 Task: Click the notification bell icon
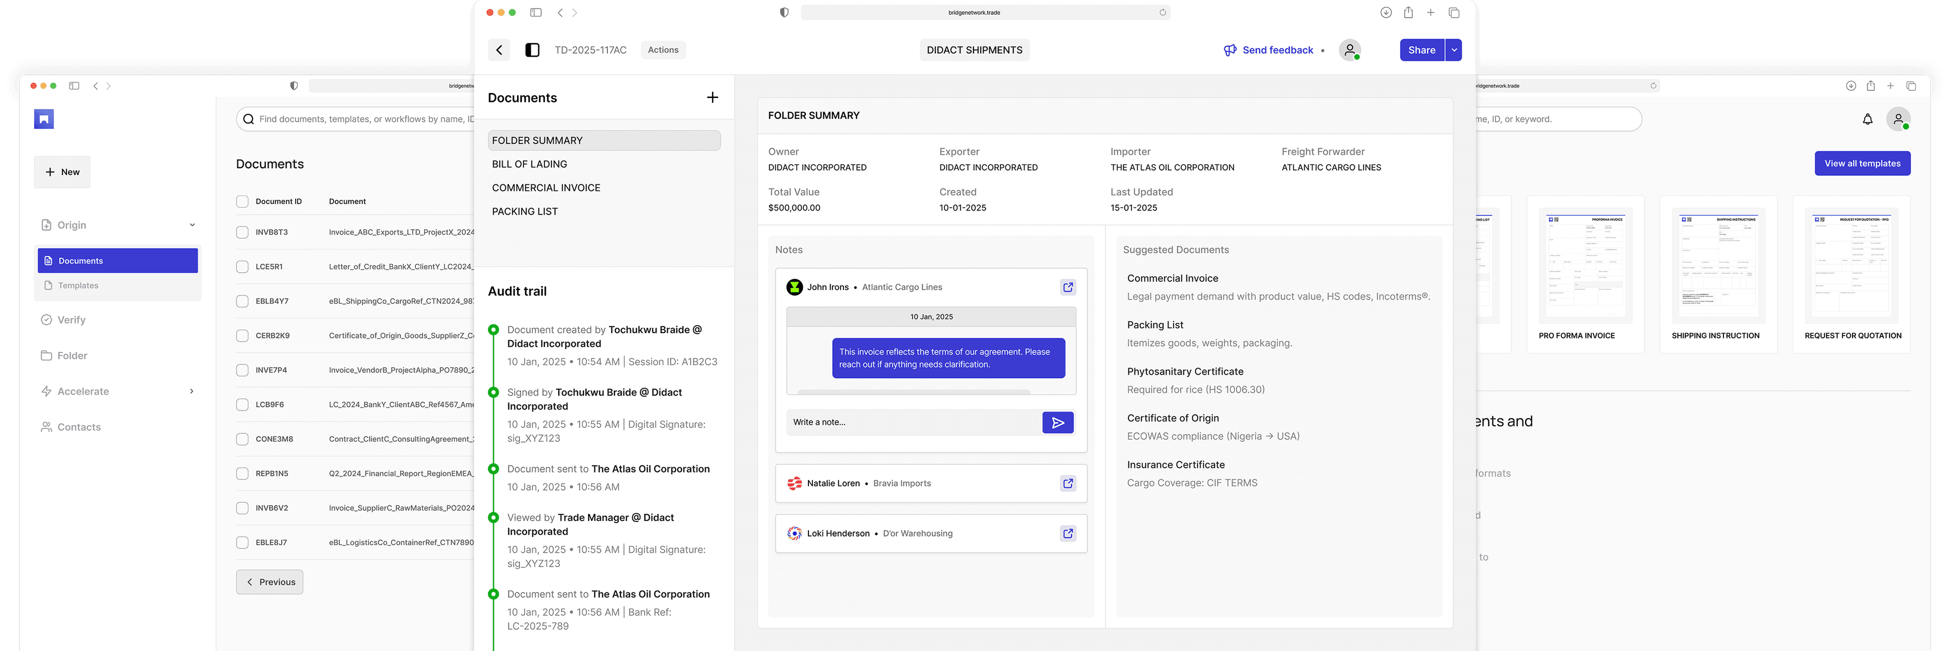1867,119
